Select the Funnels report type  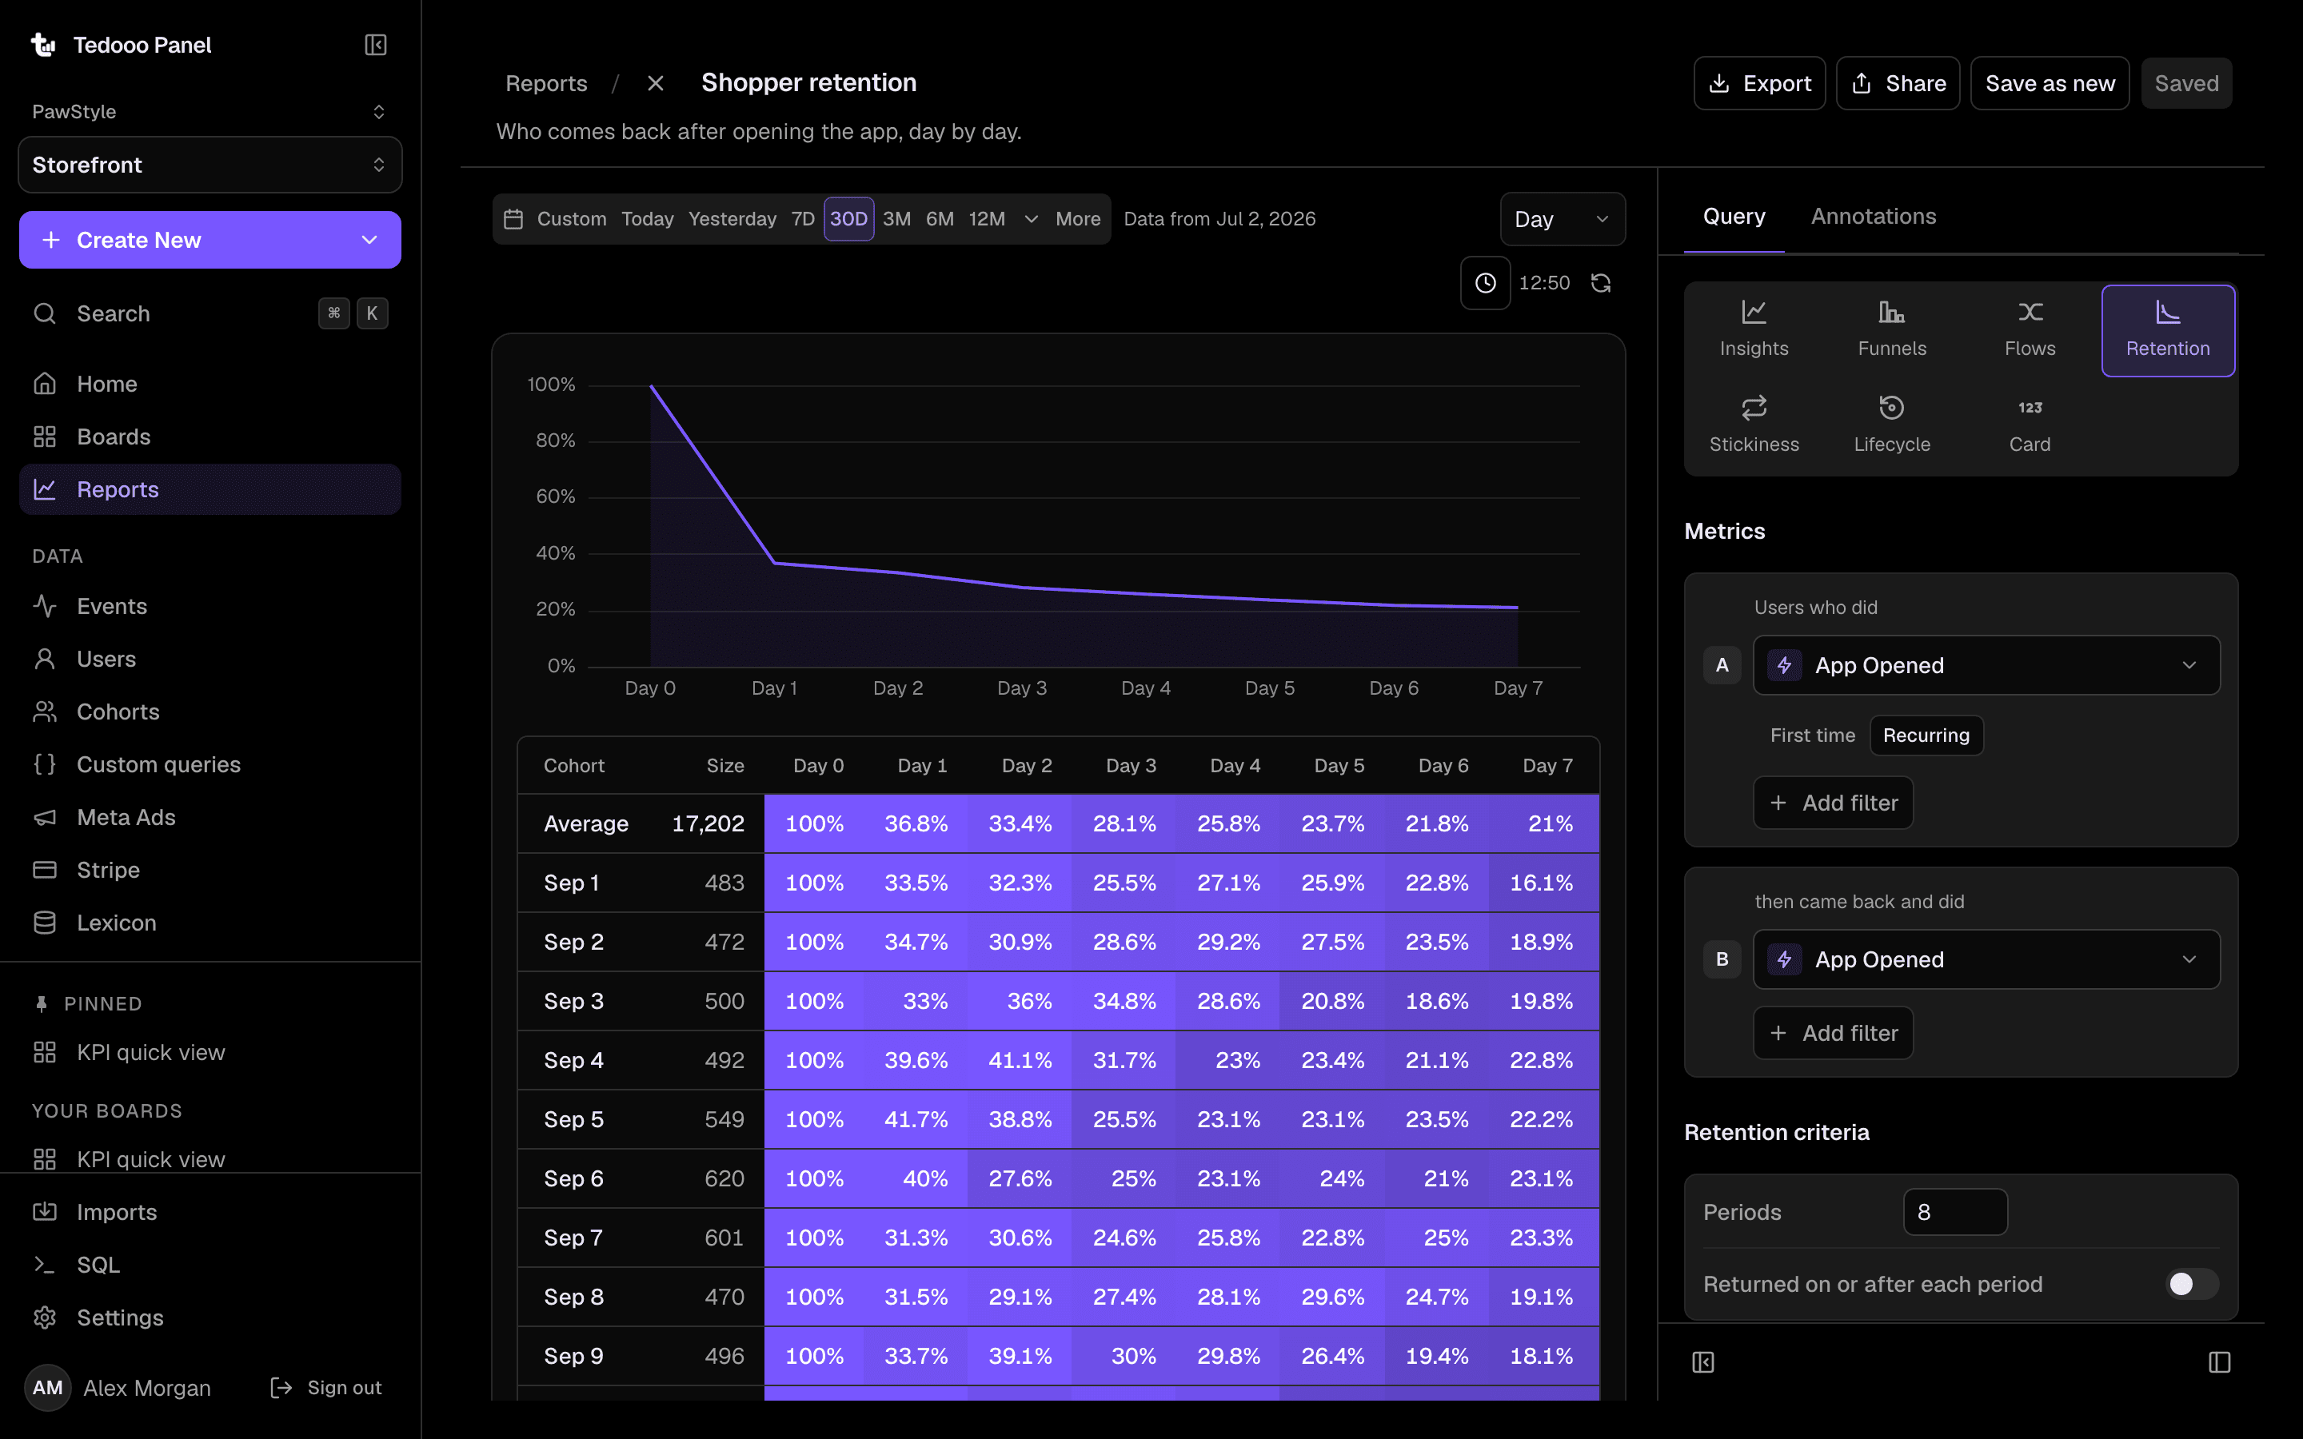[1892, 329]
